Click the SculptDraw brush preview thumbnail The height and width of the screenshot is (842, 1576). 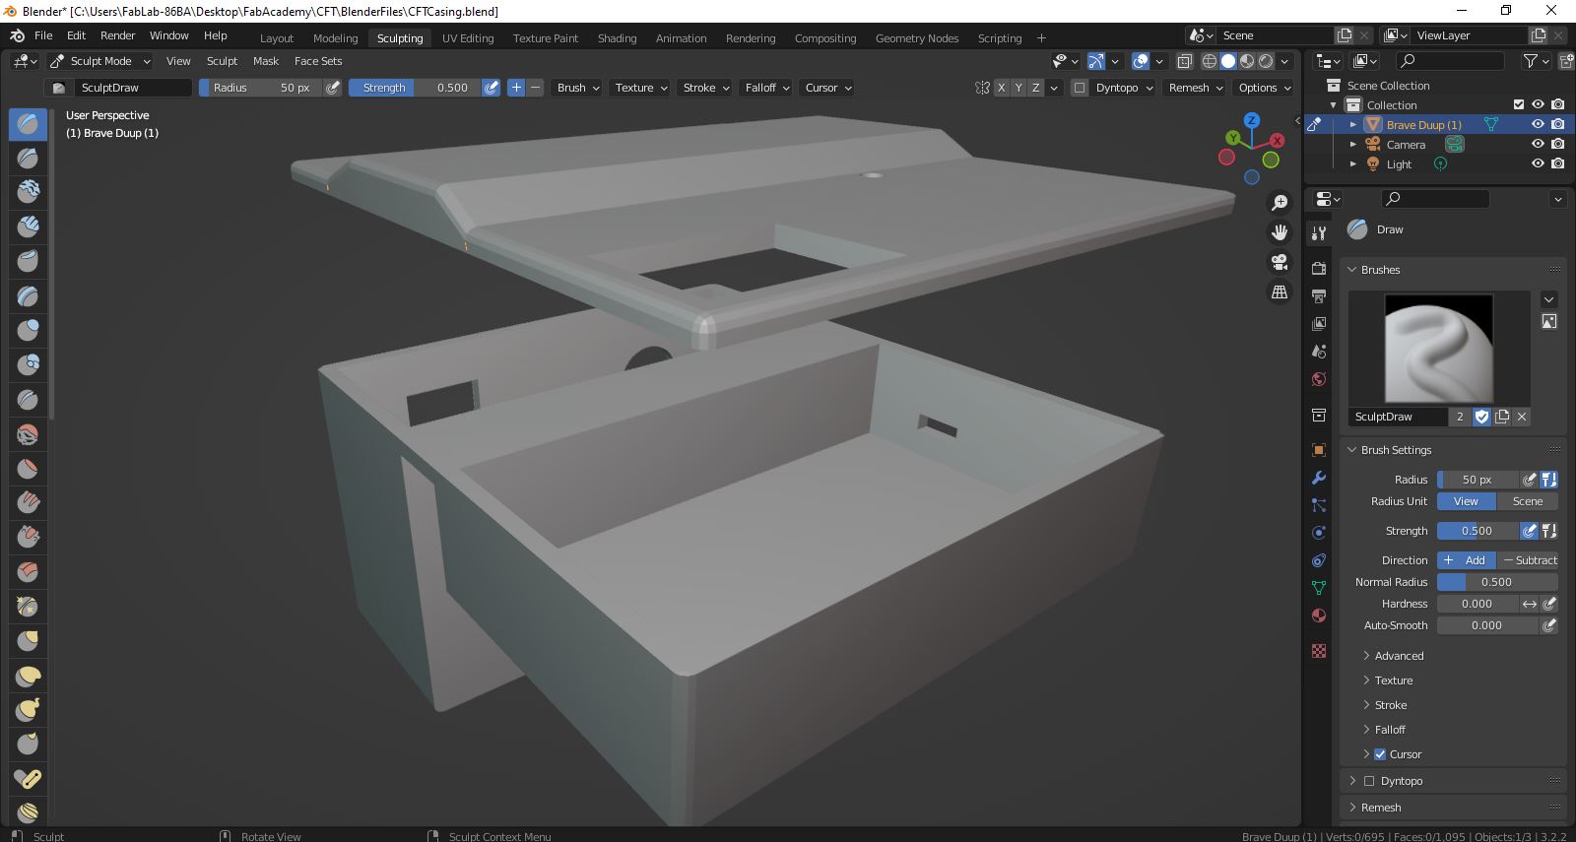pyautogui.click(x=1438, y=349)
